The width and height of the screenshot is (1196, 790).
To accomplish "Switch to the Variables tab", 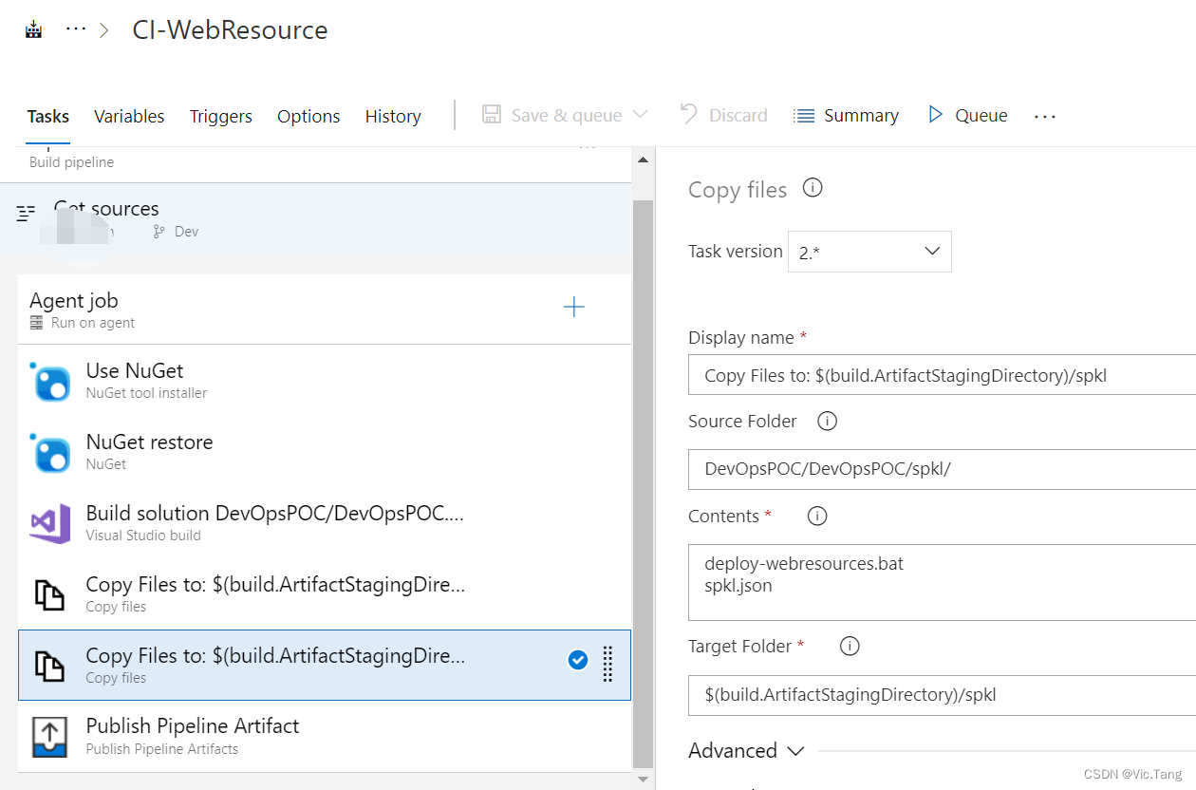I will coord(129,116).
